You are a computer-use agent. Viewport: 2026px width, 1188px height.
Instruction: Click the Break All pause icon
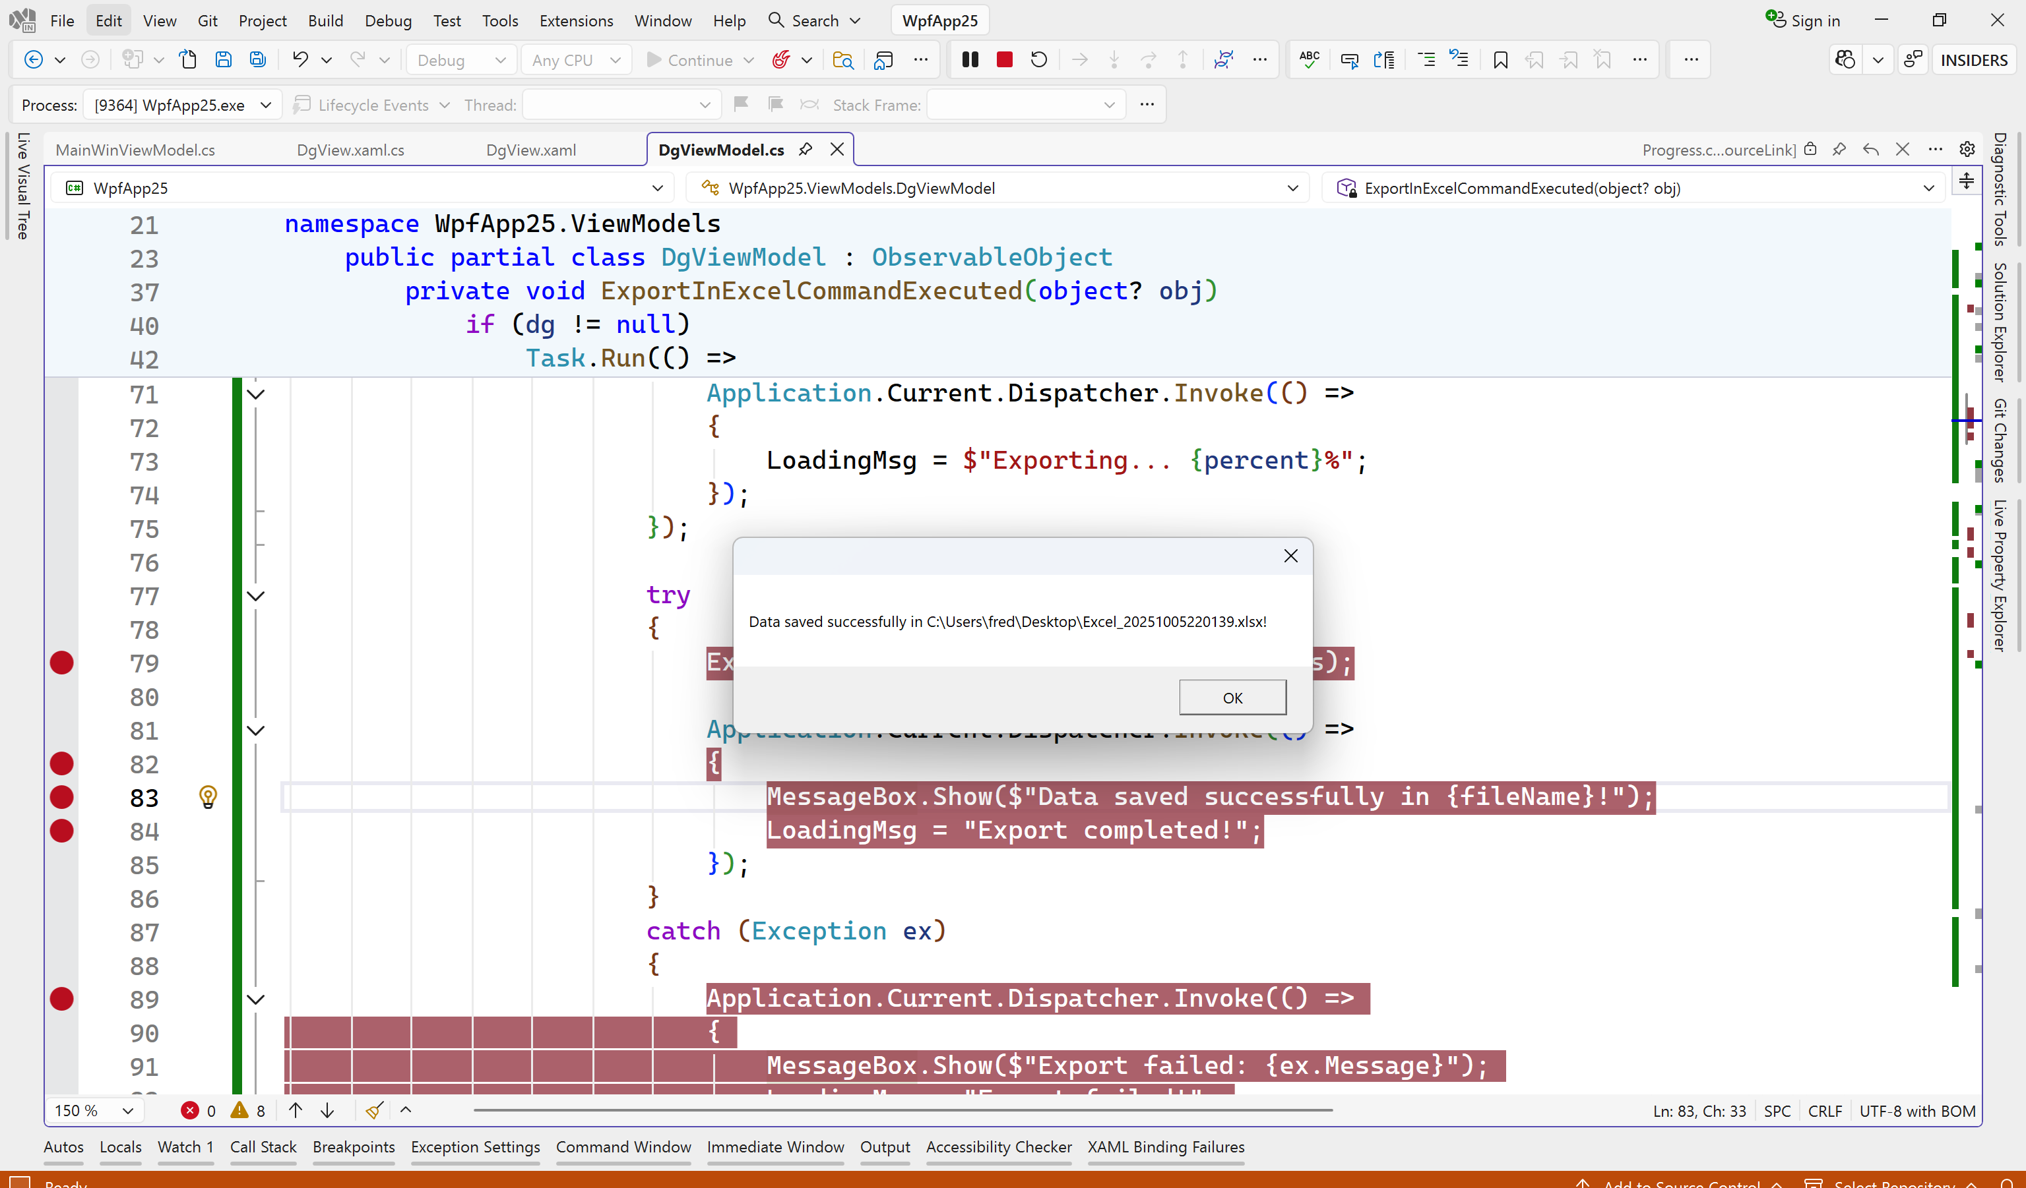[970, 59]
